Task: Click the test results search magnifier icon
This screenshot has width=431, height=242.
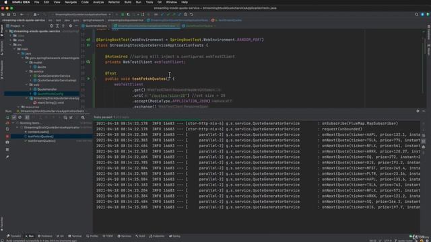Action: [83, 118]
